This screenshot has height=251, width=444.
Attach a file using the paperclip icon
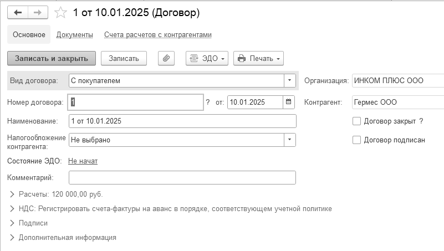[166, 58]
